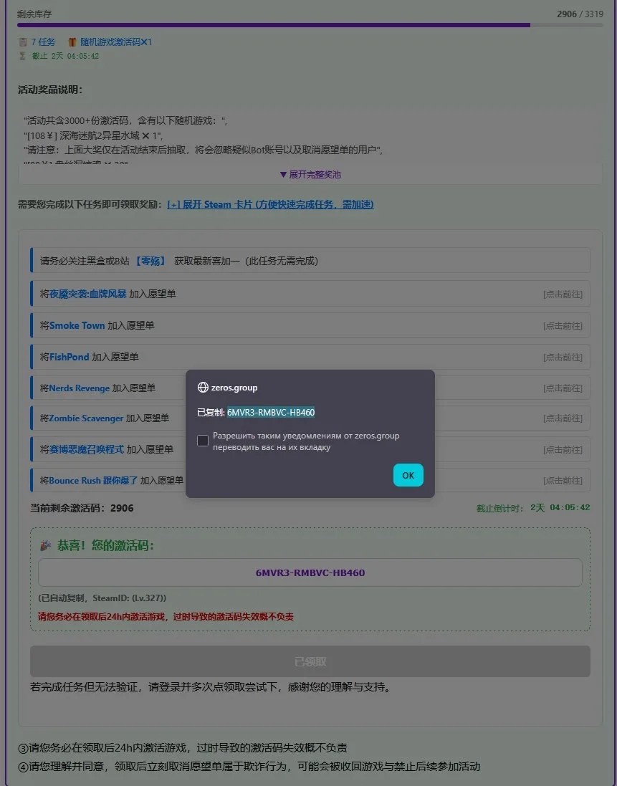Click 点击前往 in the Smoke Town row
The width and height of the screenshot is (617, 786).
point(563,326)
